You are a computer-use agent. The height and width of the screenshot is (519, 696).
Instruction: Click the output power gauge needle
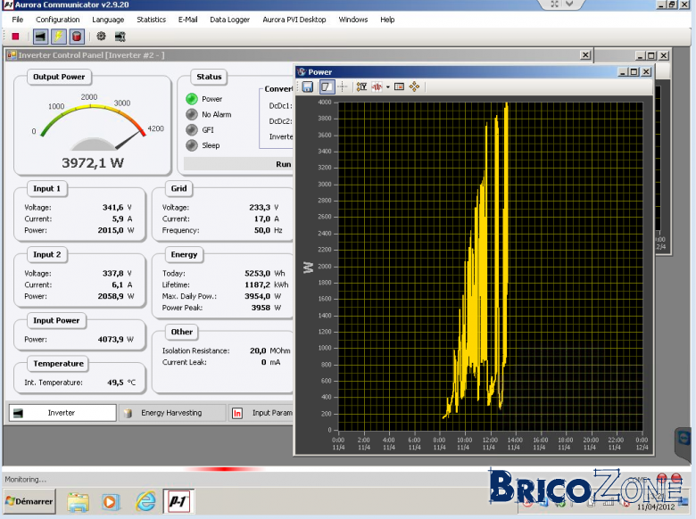(128, 139)
